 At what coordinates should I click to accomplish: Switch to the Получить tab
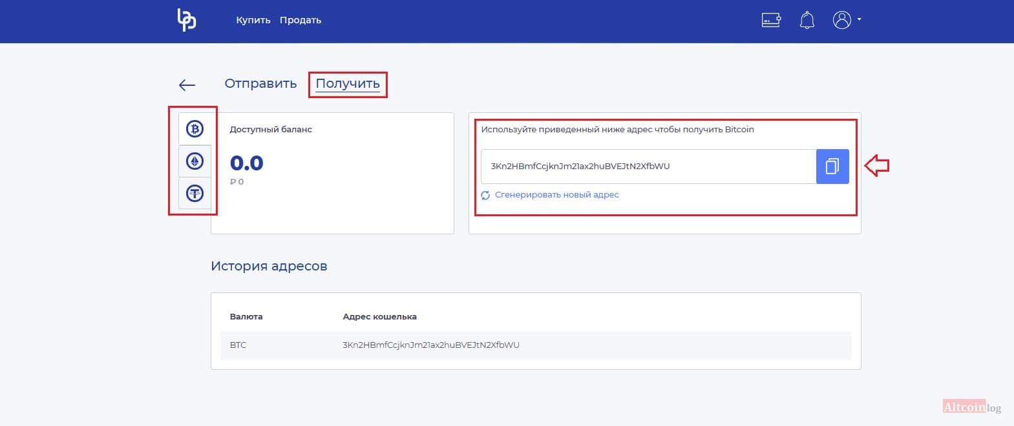click(x=348, y=84)
